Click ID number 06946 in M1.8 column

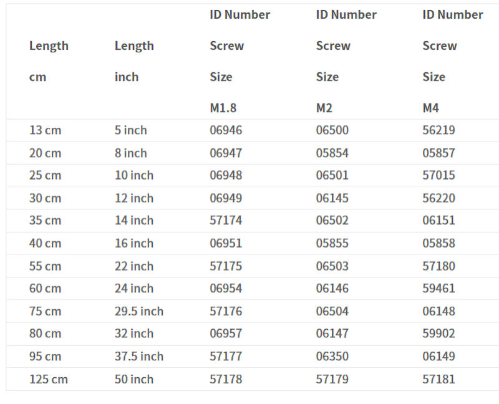pyautogui.click(x=226, y=130)
